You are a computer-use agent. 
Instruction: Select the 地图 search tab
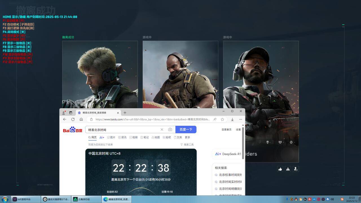pyautogui.click(x=156, y=137)
